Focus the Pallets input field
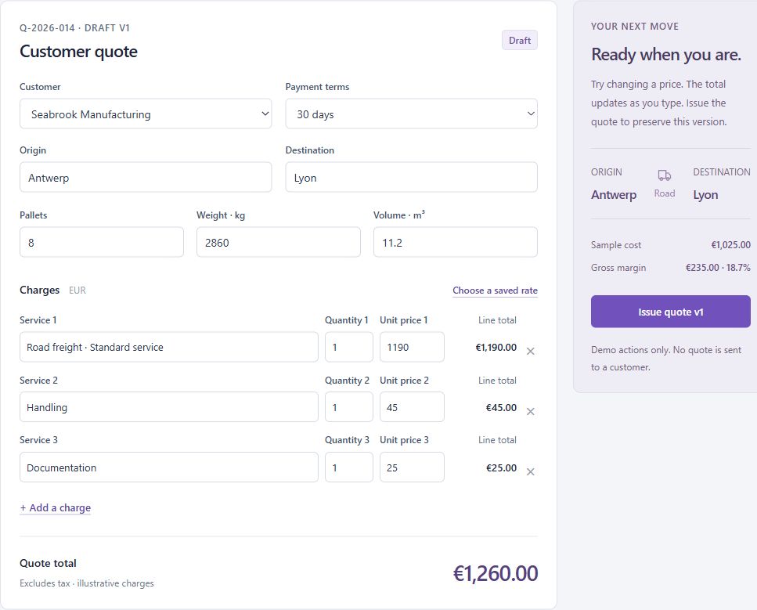Screen dimensions: 757x610 [102, 242]
